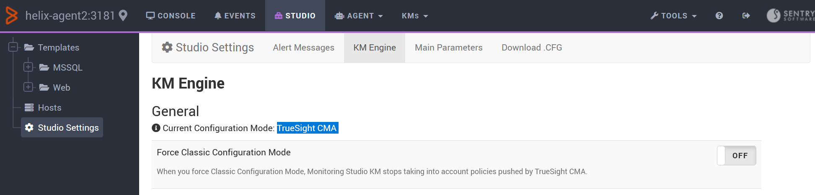Open the Download .CFG tab
The height and width of the screenshot is (195, 815).
click(x=532, y=48)
